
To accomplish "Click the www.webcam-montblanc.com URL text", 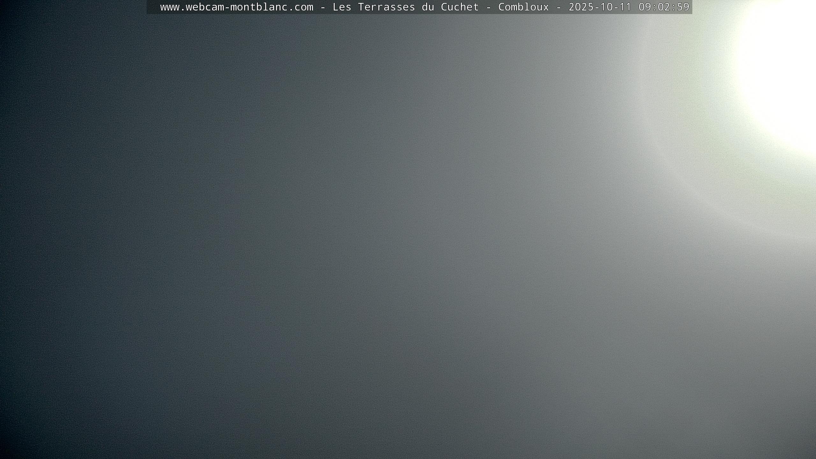I will [237, 7].
